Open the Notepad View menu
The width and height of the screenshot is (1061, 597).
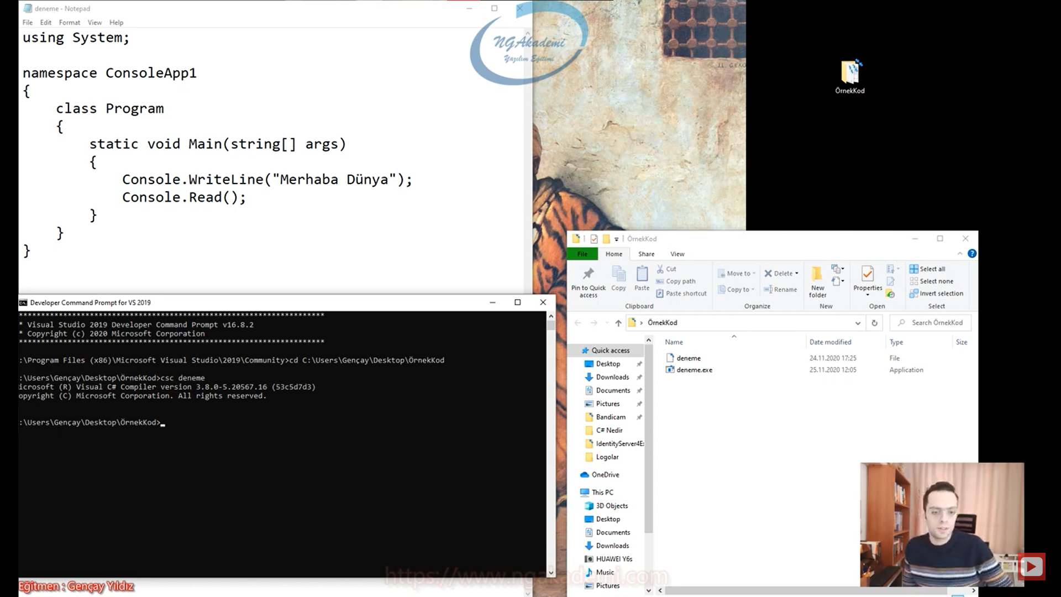pos(94,22)
